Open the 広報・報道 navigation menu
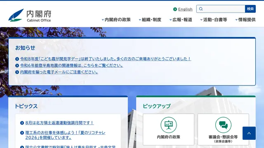The height and width of the screenshot is (148, 264). tap(181, 20)
